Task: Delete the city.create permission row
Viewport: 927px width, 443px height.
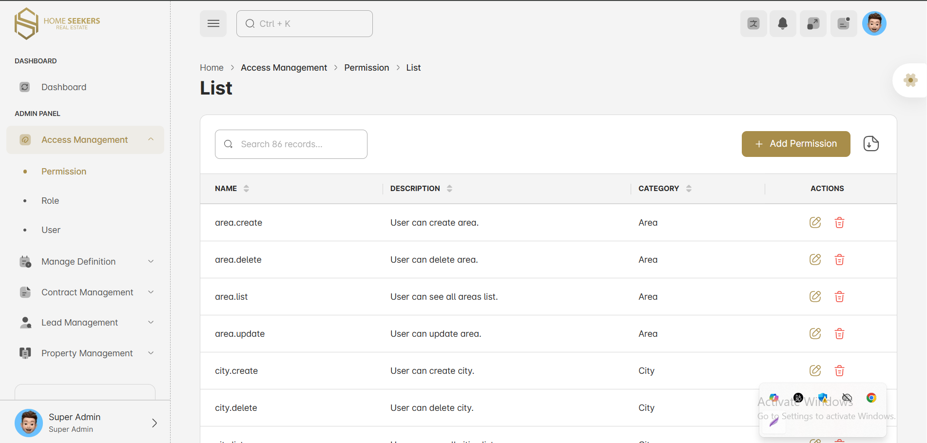Action: [839, 371]
